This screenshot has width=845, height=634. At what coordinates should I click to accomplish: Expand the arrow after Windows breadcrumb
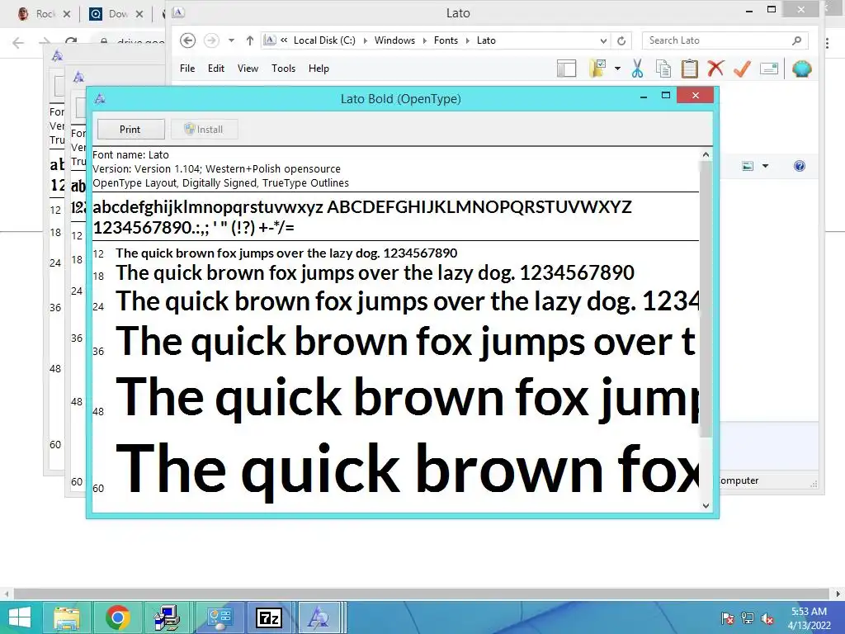(x=424, y=40)
